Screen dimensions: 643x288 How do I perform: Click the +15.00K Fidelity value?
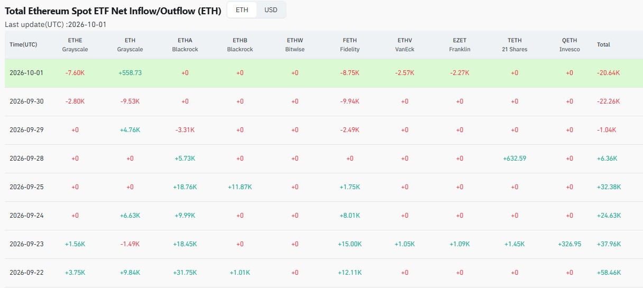[x=350, y=244]
